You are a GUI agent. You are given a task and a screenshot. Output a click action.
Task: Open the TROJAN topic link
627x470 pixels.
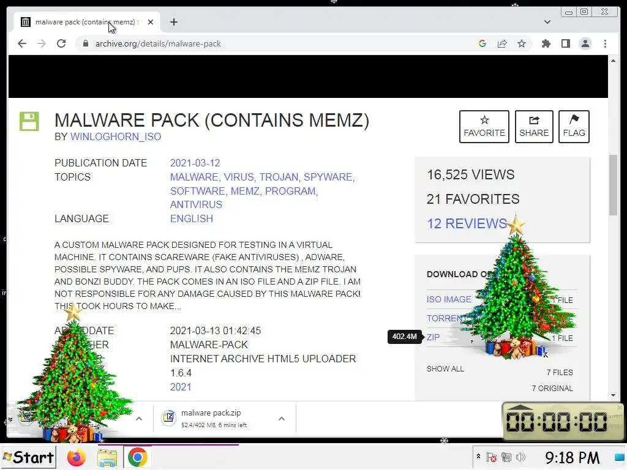coord(279,177)
